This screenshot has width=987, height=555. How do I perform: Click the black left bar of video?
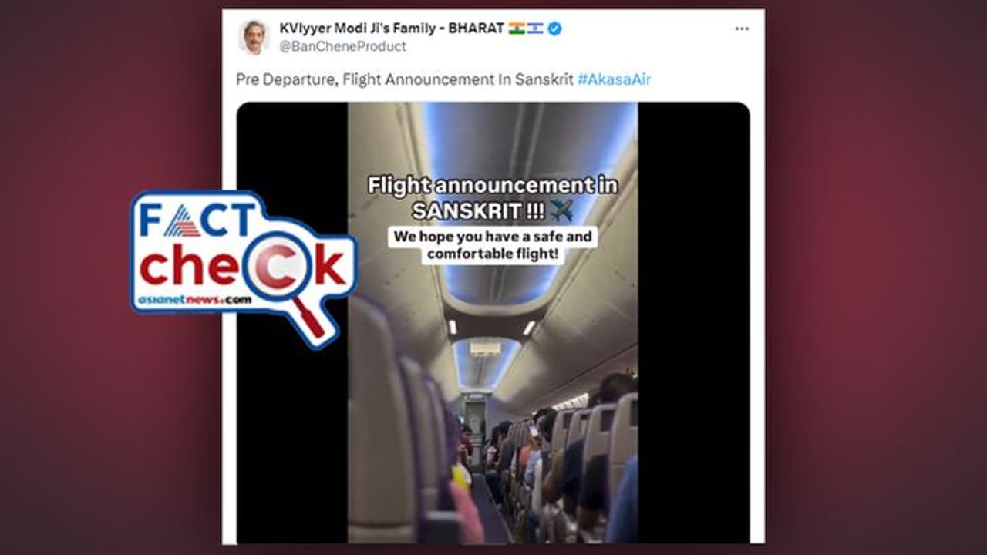coord(292,322)
